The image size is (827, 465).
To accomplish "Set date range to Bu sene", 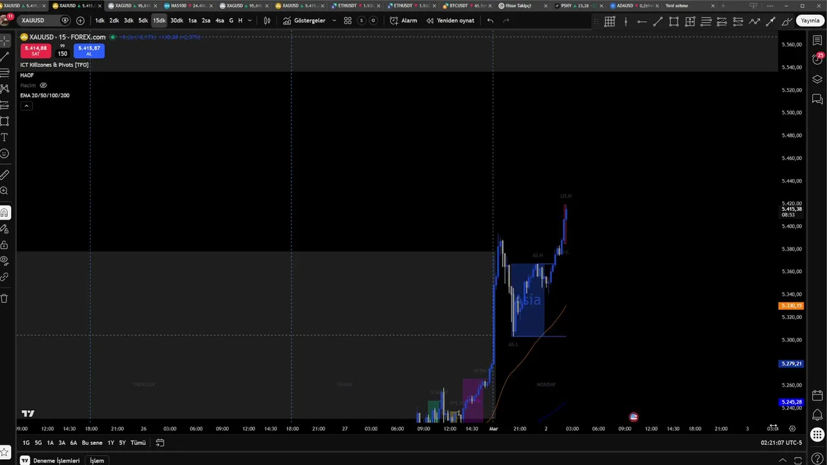I will click(x=92, y=443).
